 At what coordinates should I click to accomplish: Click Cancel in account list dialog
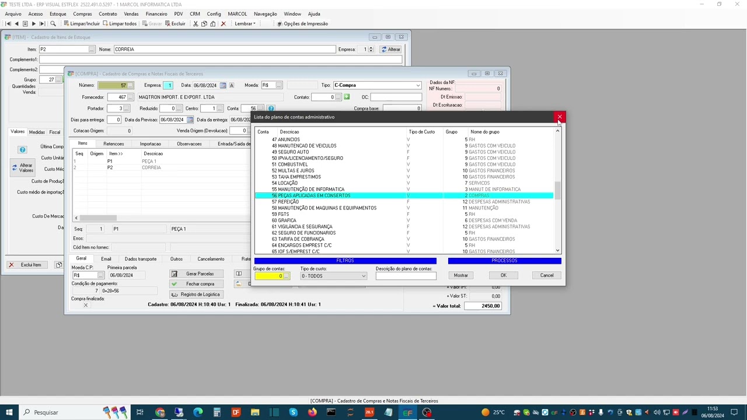point(547,275)
